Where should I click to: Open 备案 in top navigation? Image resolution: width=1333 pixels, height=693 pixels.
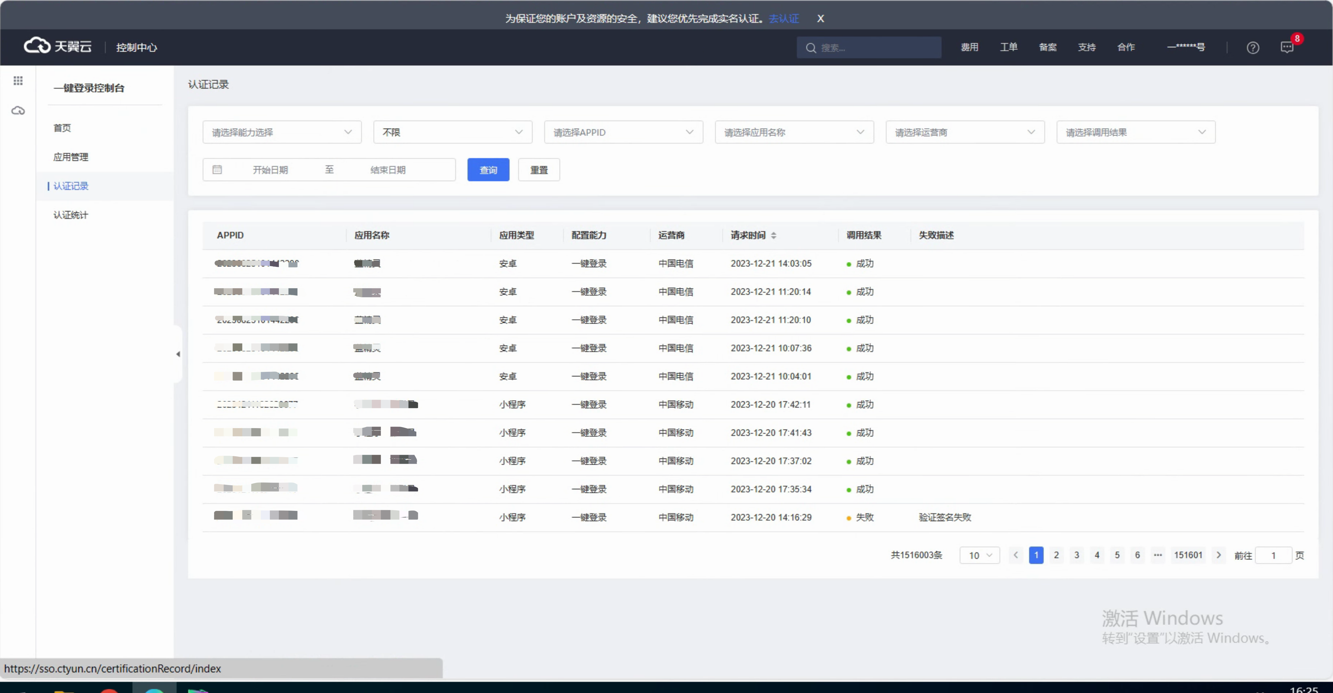click(x=1048, y=47)
